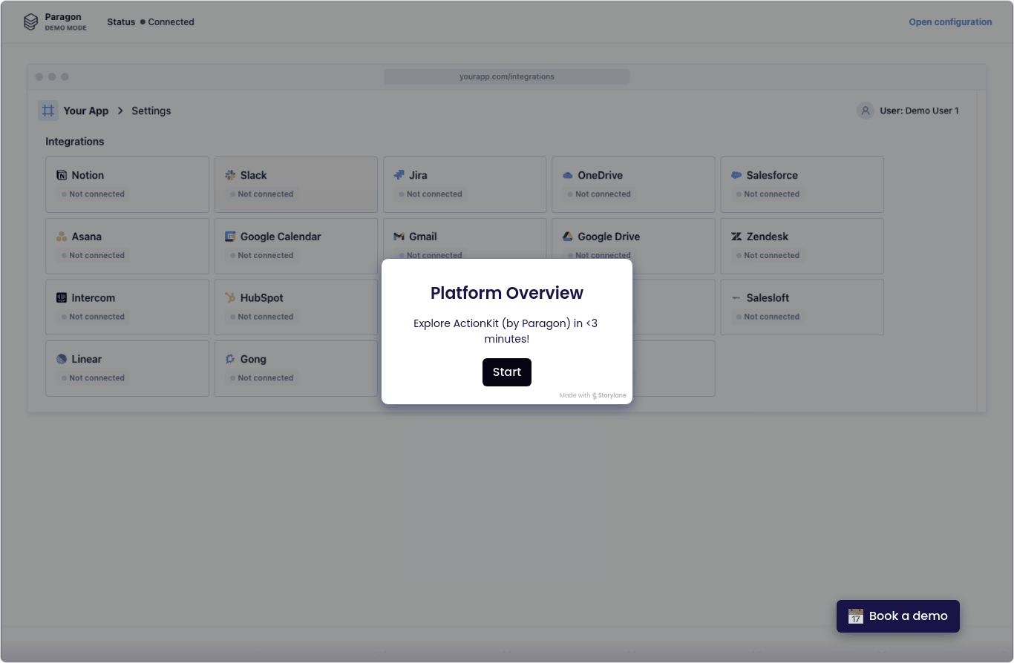
Task: Click the Salesloft card name
Action: pyautogui.click(x=768, y=298)
